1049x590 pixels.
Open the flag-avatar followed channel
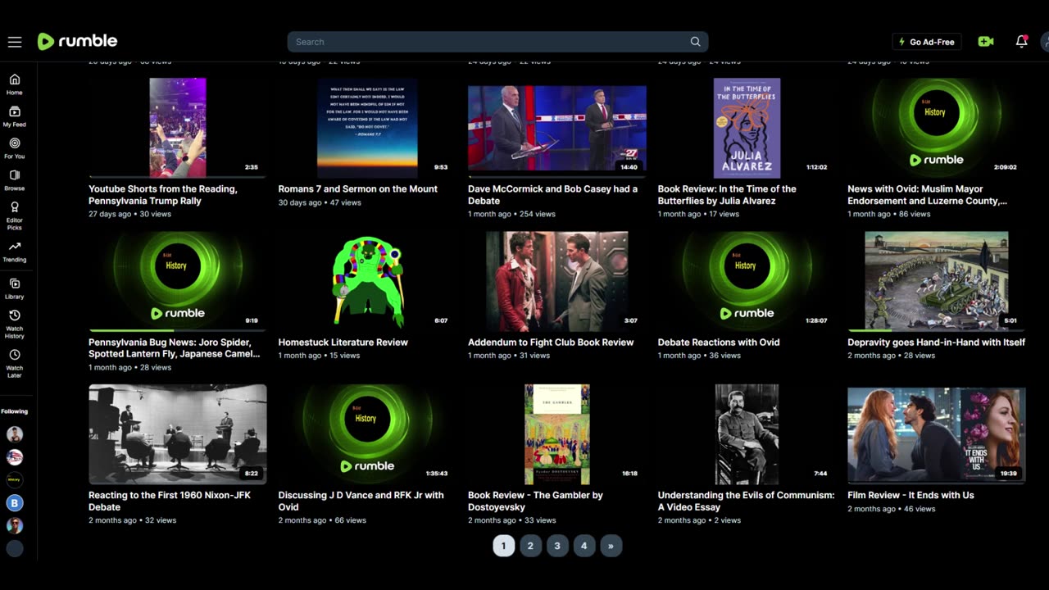pyautogui.click(x=15, y=457)
